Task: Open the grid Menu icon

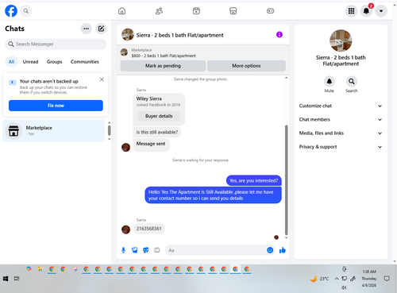Action: pos(351,11)
